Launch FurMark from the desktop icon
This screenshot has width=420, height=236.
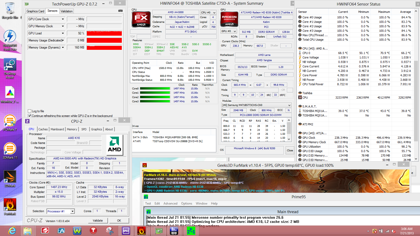(10, 207)
